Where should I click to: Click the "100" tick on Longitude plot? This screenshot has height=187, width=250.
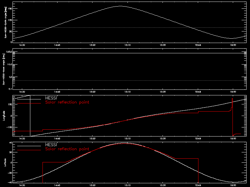click(x=10, y=104)
